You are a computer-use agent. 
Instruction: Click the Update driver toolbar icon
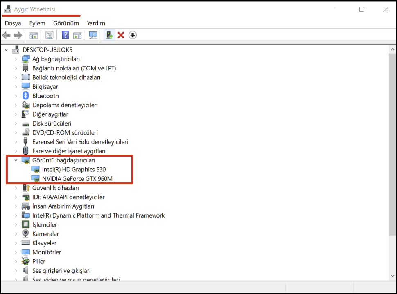coord(109,35)
